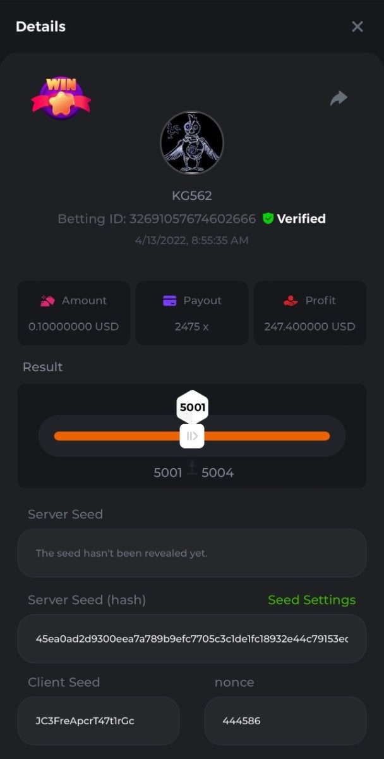Click the share arrow icon
Viewport: 384px width, 759px height.
pyautogui.click(x=339, y=98)
